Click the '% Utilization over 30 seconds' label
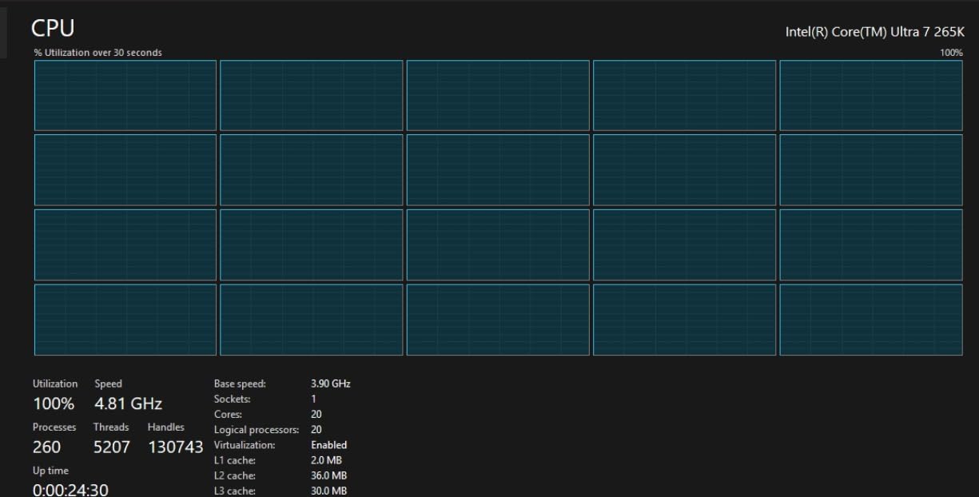Viewport: 979px width, 497px height. (x=98, y=53)
